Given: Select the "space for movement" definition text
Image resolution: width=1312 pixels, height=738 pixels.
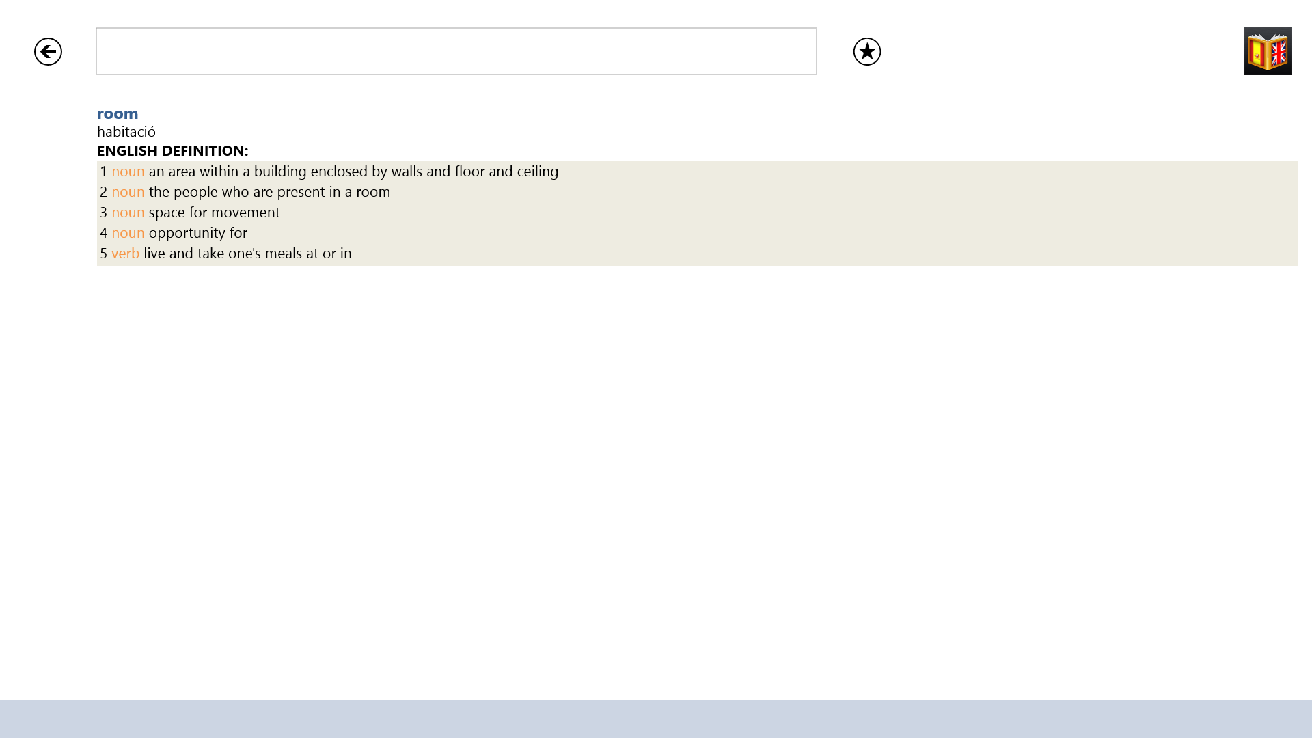Looking at the screenshot, I should point(214,213).
